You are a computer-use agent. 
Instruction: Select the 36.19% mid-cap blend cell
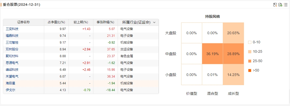pos(213,54)
